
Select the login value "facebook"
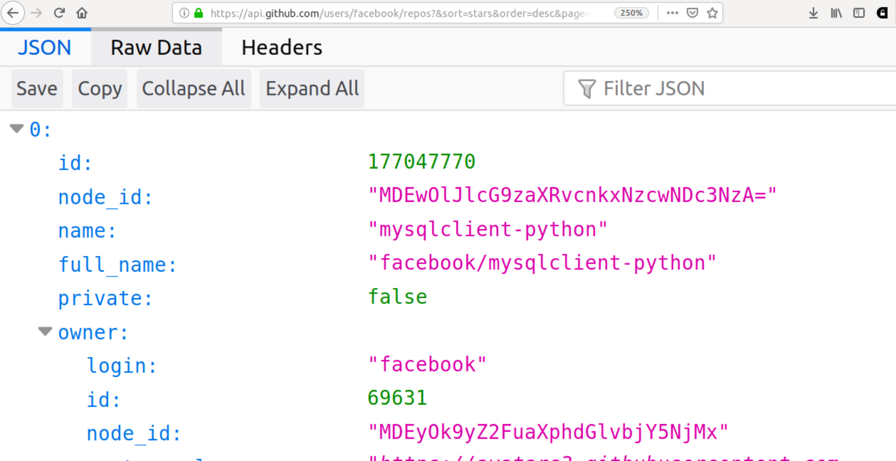pos(427,364)
